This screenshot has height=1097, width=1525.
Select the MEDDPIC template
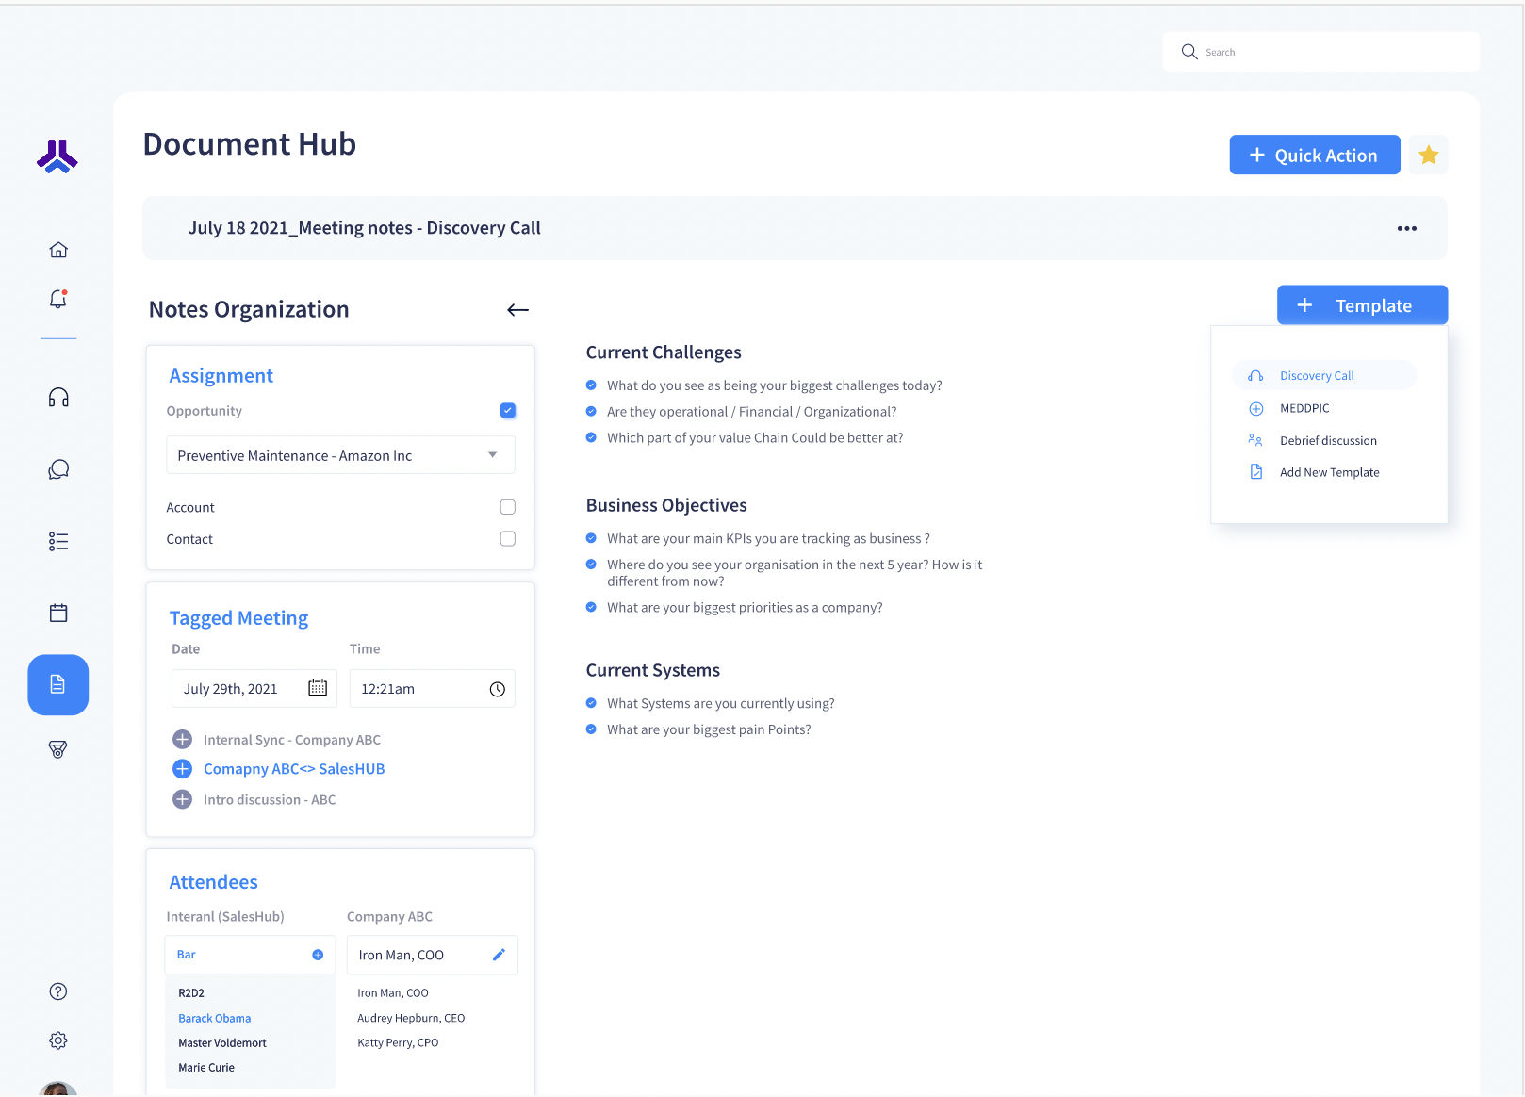[1304, 408]
